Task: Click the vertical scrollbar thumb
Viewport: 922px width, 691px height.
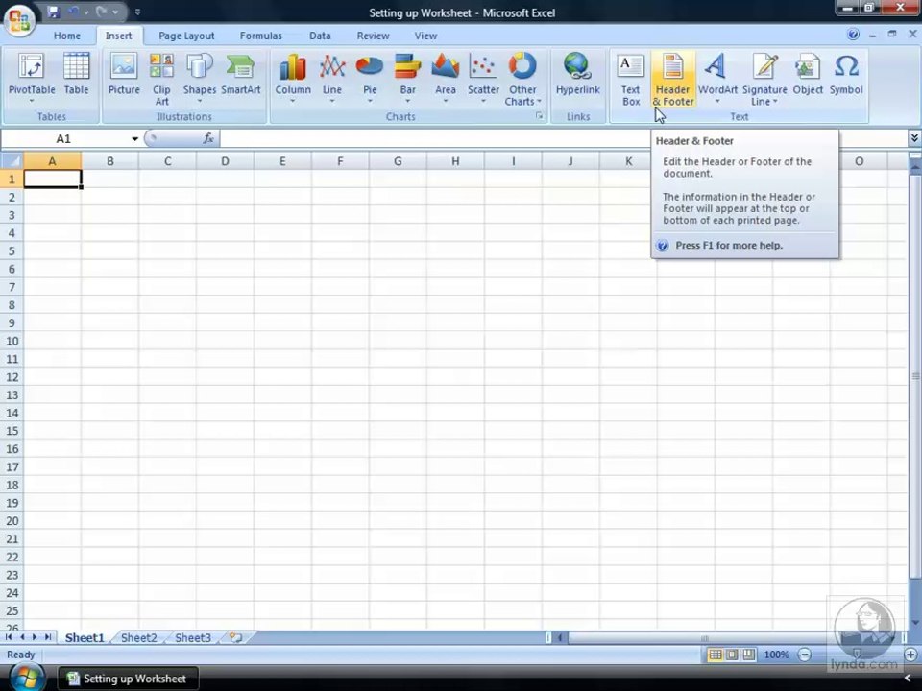Action: pos(915,375)
